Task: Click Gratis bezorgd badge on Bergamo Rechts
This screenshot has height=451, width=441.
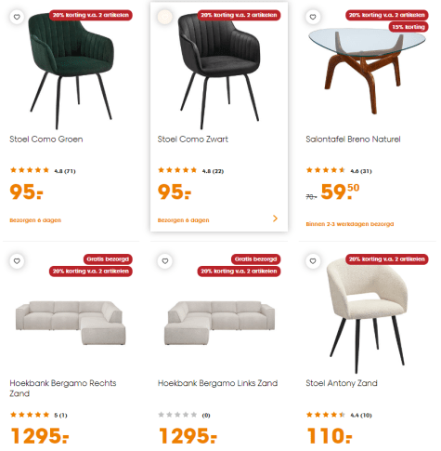Action: point(108,259)
